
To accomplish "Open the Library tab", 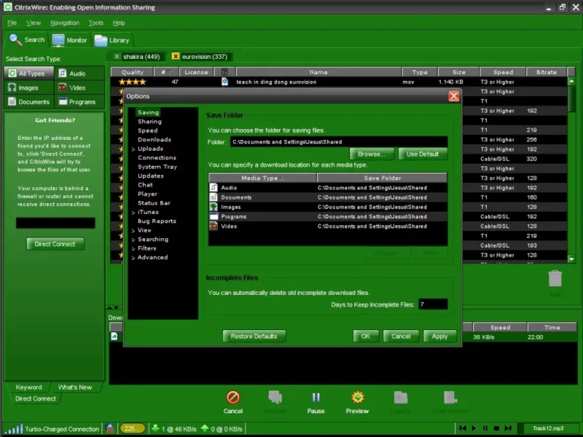I will click(111, 40).
